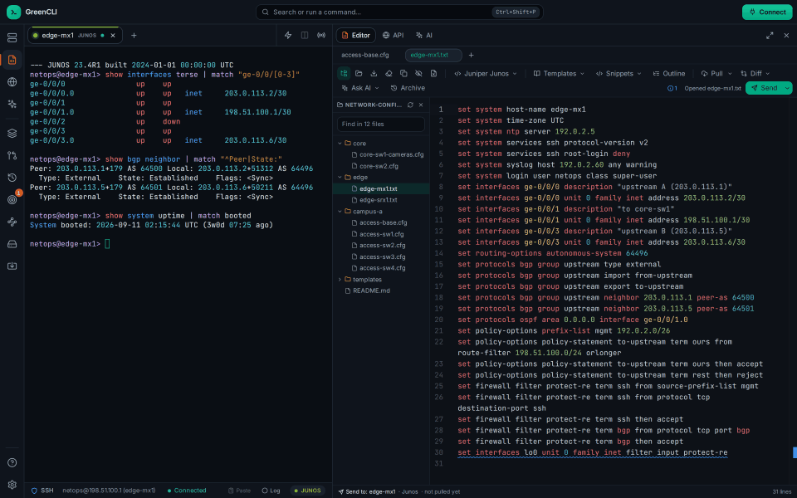
Task: Open the history clock sidebar icon
Action: [12, 178]
